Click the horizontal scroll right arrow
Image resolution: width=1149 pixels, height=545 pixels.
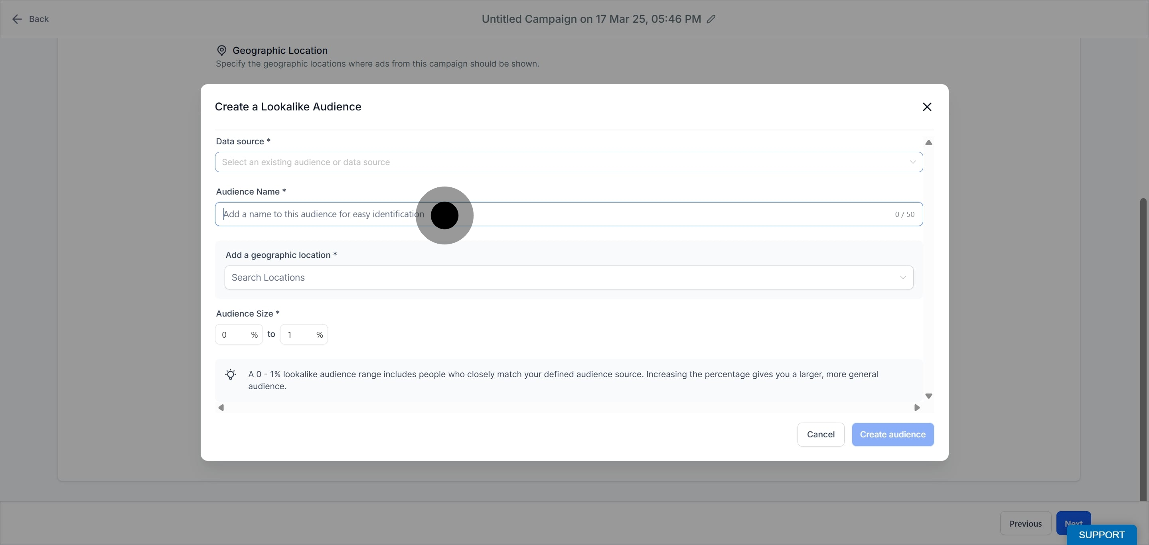tap(917, 408)
